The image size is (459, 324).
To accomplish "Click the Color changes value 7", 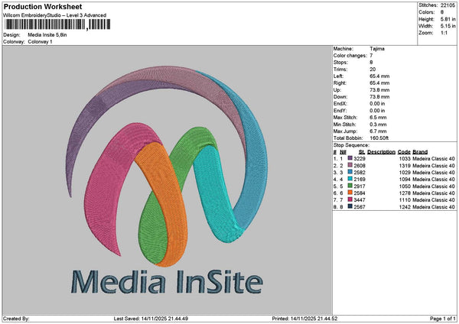I will pyautogui.click(x=371, y=56).
